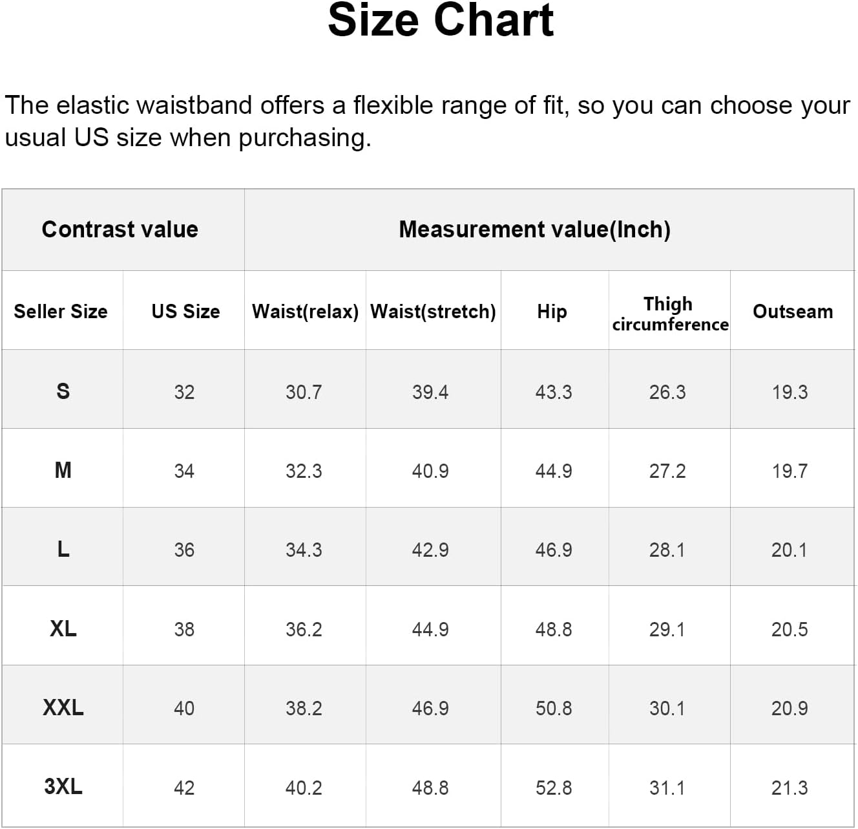Click the XXL seller size row label
Screen dimensions: 858x829
coord(63,707)
